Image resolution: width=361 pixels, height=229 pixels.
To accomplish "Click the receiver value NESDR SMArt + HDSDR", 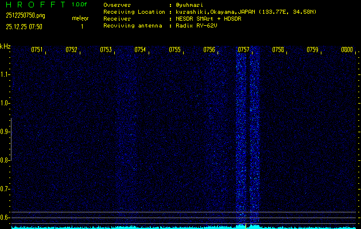I will click(x=208, y=19).
